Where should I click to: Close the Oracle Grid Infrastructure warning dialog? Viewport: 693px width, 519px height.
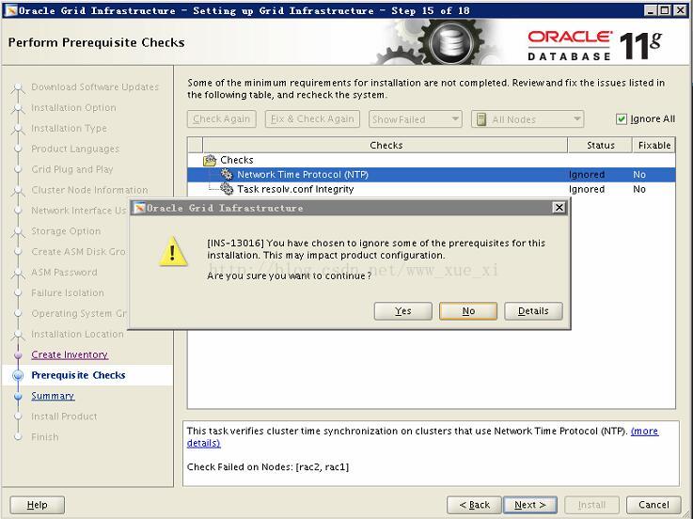(559, 208)
